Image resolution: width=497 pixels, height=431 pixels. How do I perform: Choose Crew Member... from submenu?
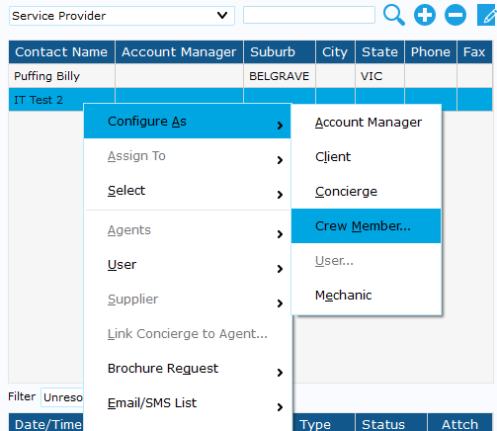pos(366,226)
